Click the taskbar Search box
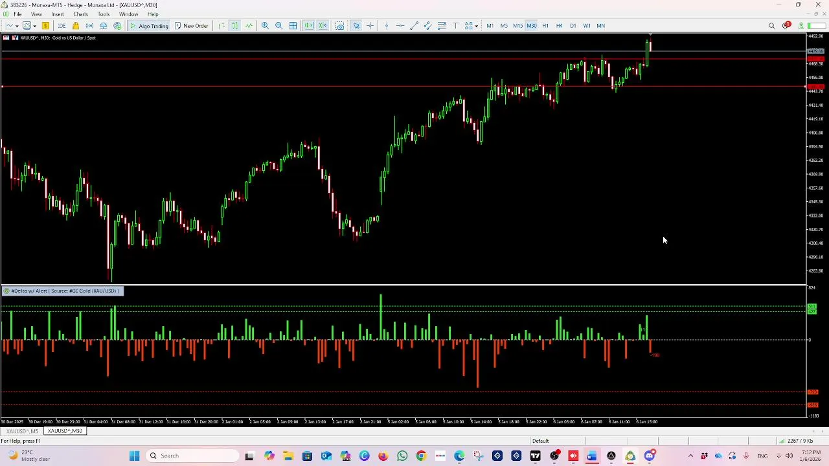Screen dimensions: 829x466 193,456
